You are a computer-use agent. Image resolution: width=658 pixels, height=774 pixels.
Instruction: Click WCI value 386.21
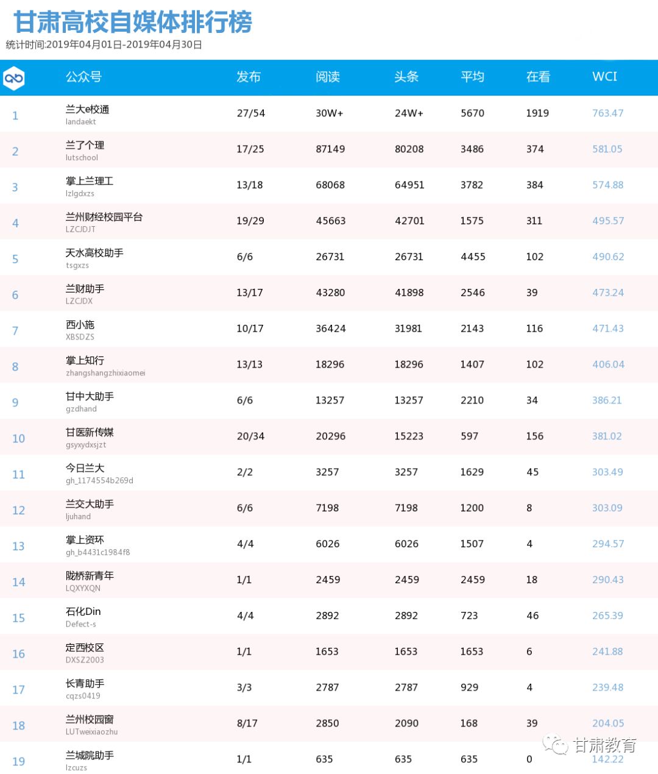point(607,401)
